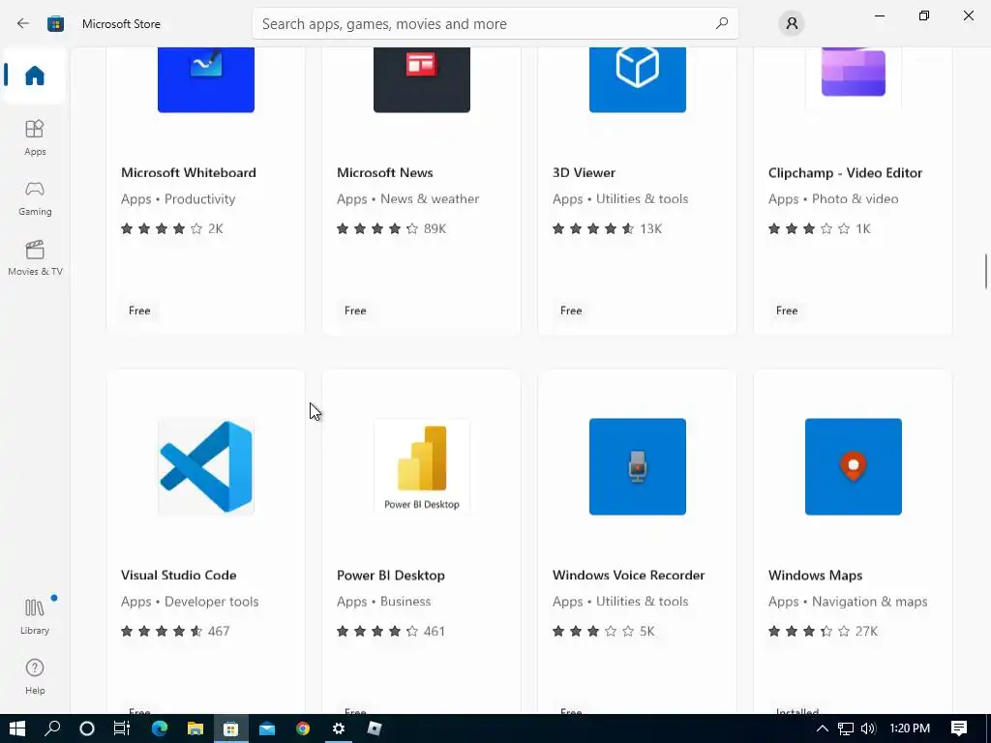Show hidden tray icons chevron

coord(823,728)
